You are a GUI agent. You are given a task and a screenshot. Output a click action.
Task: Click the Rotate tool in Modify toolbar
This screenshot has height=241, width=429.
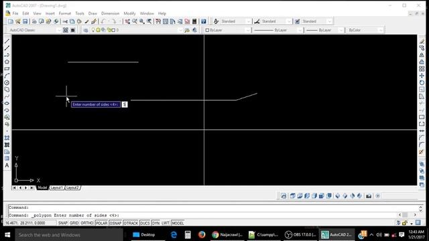[422, 82]
